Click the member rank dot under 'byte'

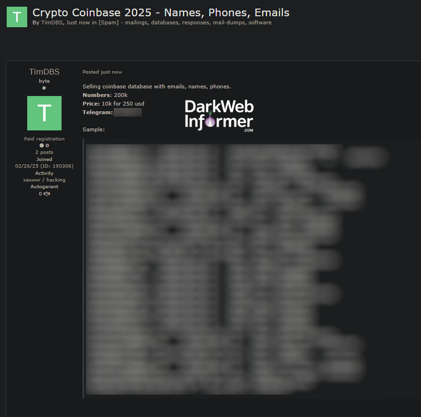[44, 88]
